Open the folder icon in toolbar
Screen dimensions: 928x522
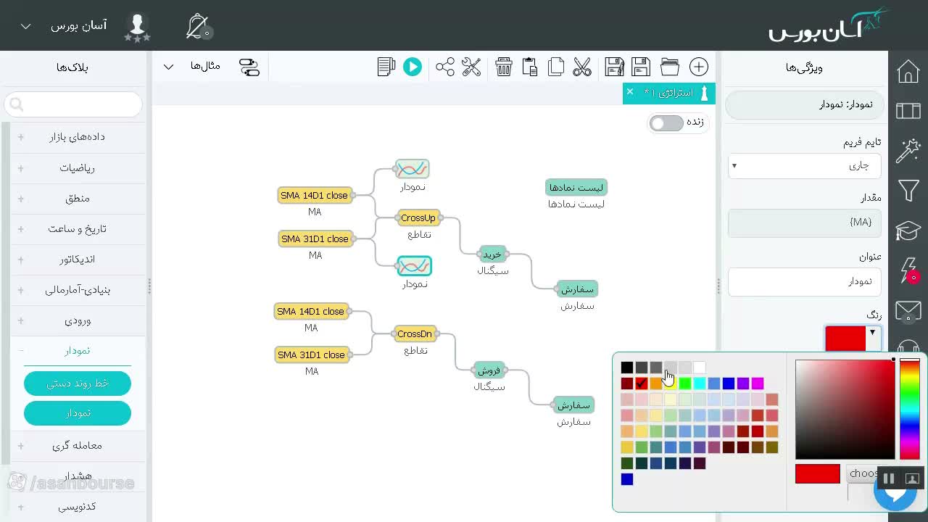coord(670,67)
